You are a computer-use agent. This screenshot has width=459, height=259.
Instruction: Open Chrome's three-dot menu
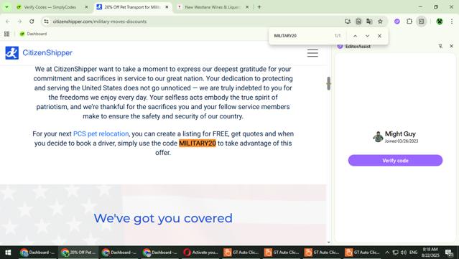[x=452, y=22]
